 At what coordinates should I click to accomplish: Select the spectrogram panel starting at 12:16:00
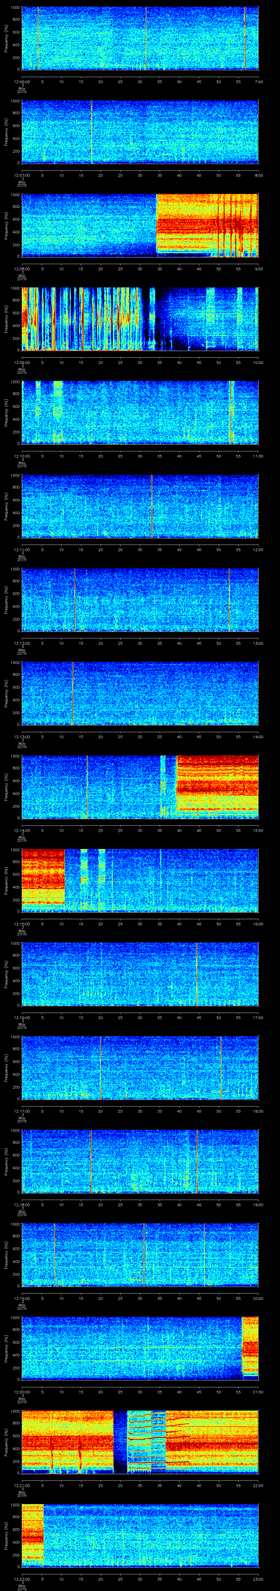click(140, 975)
